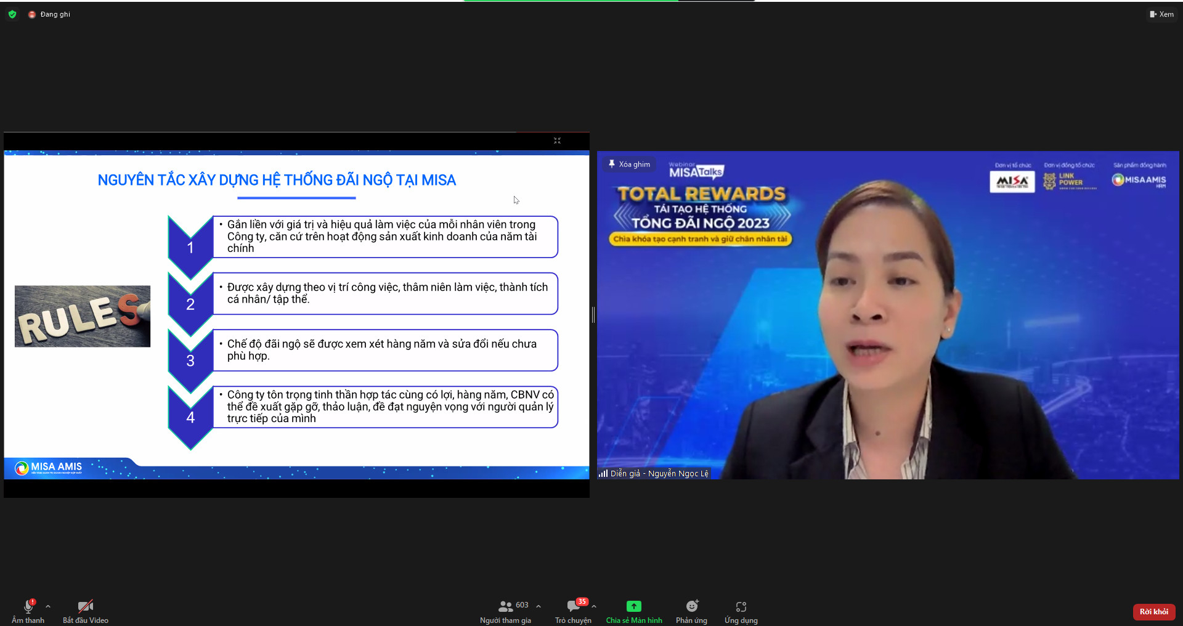This screenshot has width=1183, height=626.
Task: Click the divider handle between slide and video
Action: (x=593, y=315)
